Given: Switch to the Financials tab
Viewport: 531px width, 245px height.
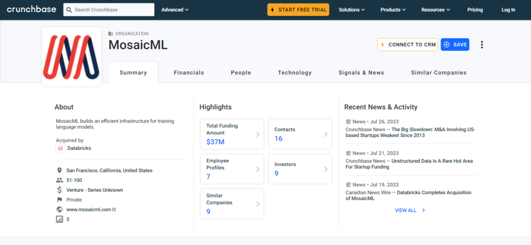Looking at the screenshot, I should click(189, 72).
